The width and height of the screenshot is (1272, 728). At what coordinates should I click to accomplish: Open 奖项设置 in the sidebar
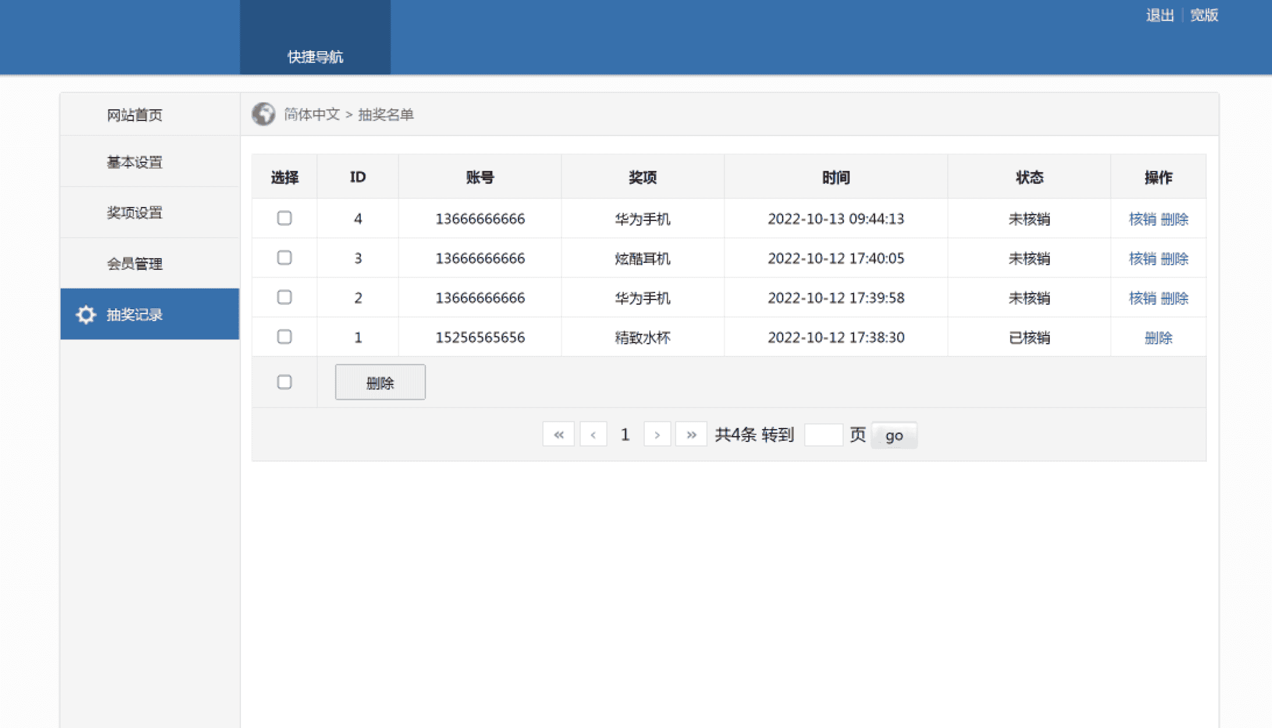pos(134,212)
